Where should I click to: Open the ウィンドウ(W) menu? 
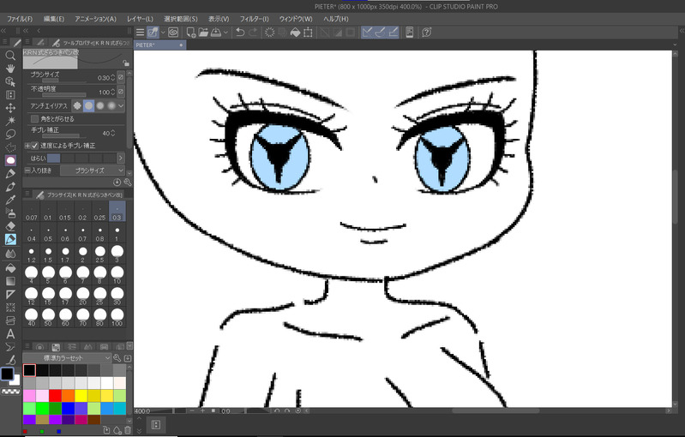pos(296,19)
